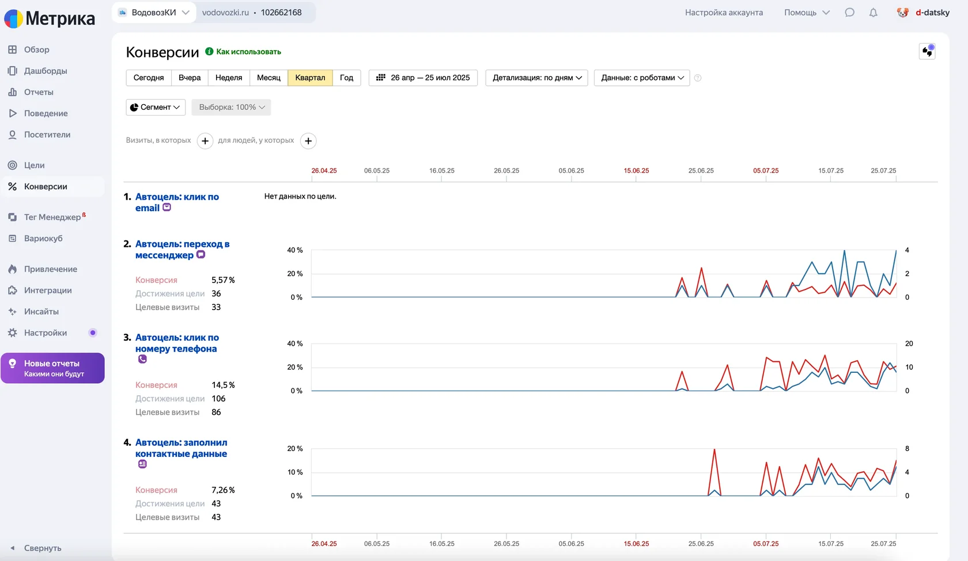
Task: Click the chat messages icon in header
Action: pos(849,13)
